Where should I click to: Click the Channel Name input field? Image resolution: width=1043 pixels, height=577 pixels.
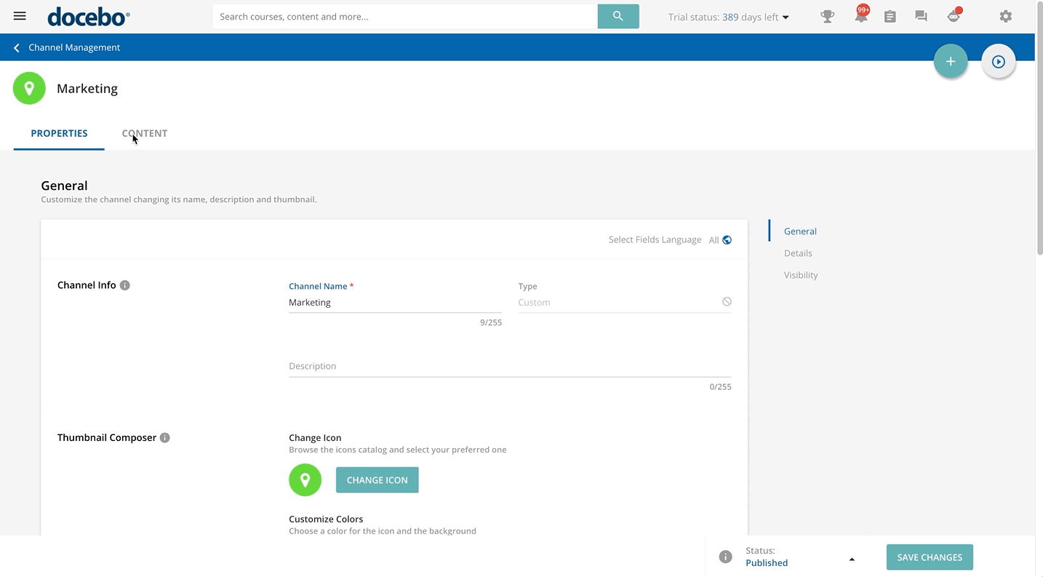pyautogui.click(x=395, y=303)
